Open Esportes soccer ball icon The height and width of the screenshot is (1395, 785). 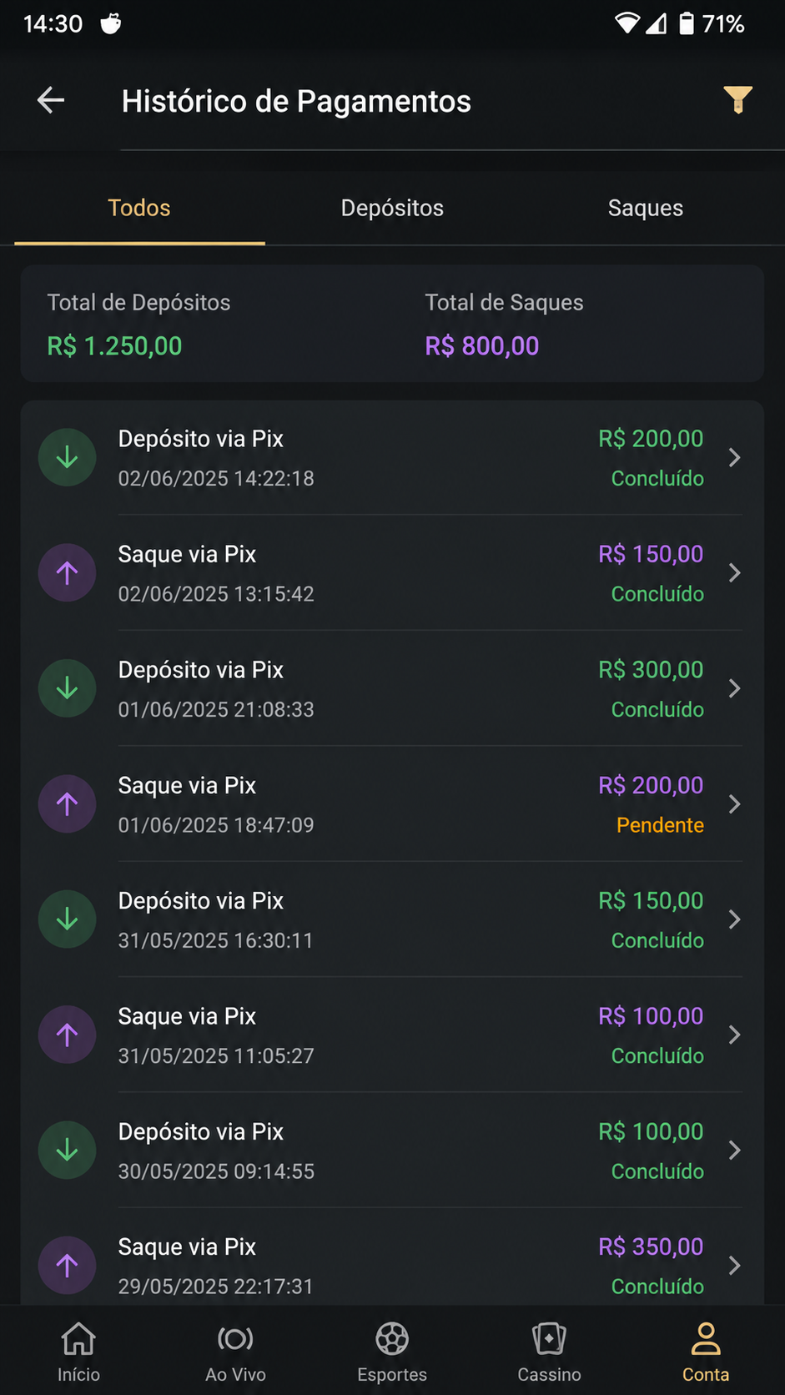(392, 1338)
